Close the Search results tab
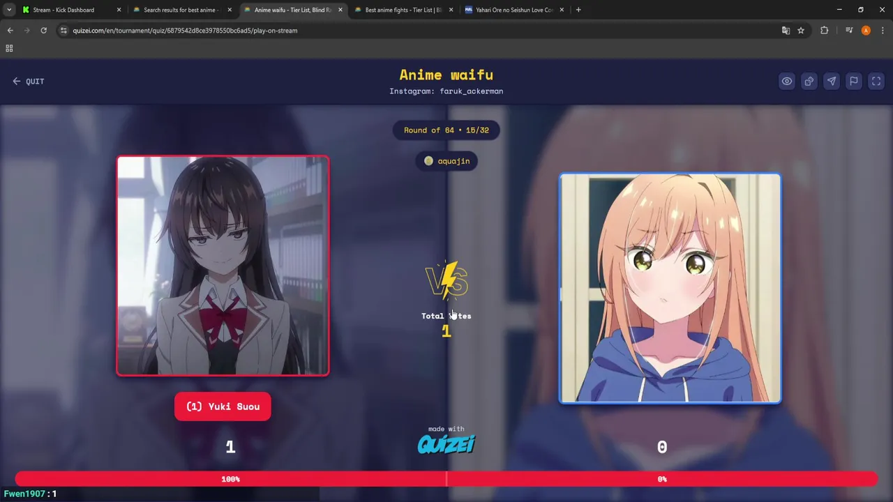 [230, 10]
